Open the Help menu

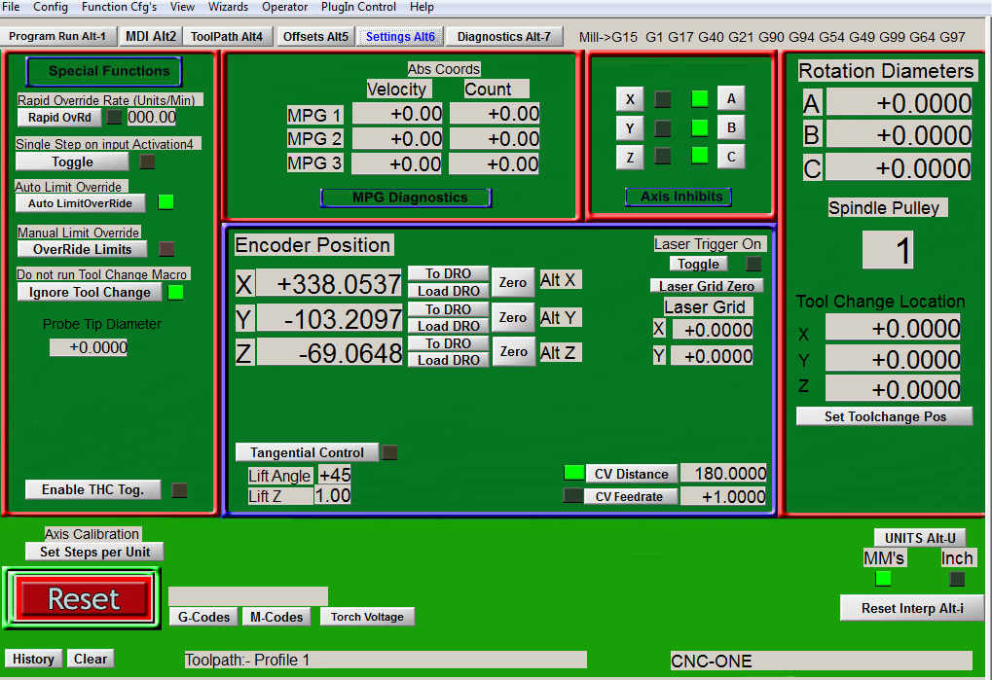click(x=422, y=7)
